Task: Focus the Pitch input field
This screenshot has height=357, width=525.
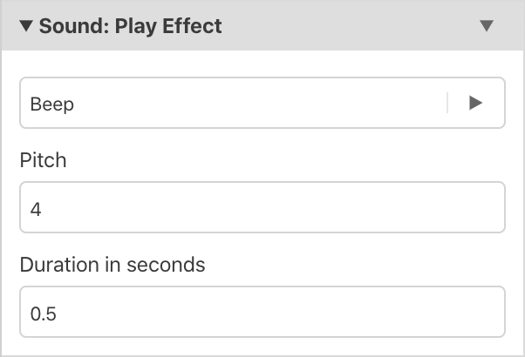Action: pos(262,207)
